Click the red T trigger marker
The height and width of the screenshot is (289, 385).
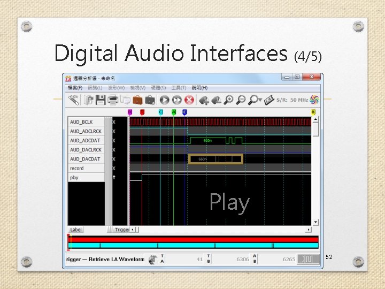pyautogui.click(x=142, y=112)
